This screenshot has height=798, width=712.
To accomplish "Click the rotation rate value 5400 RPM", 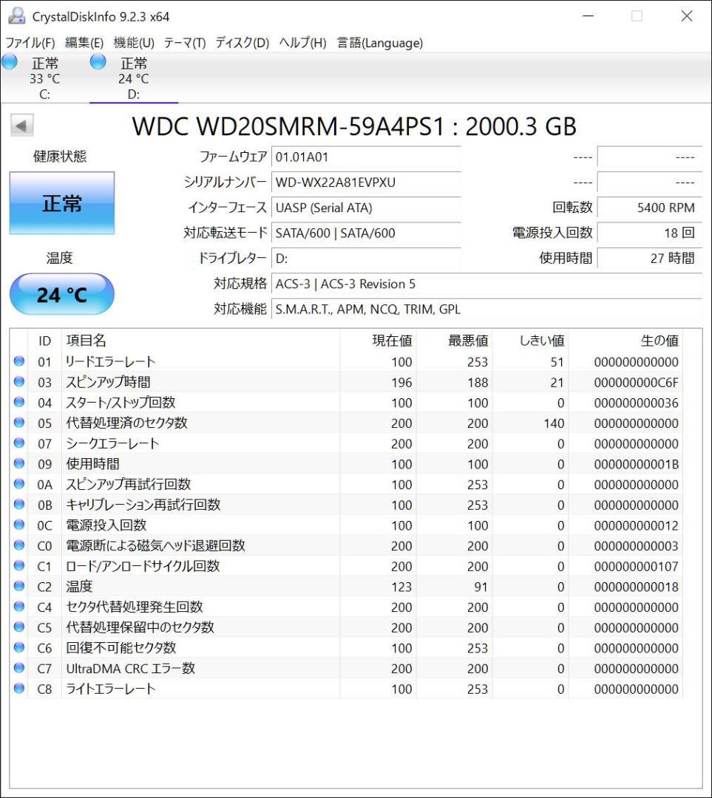I will click(x=649, y=208).
